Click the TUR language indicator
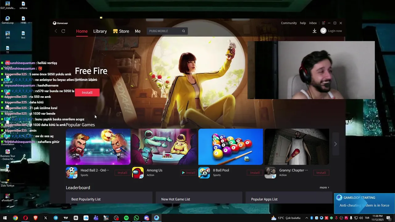This screenshot has height=222, width=395. (368, 218)
